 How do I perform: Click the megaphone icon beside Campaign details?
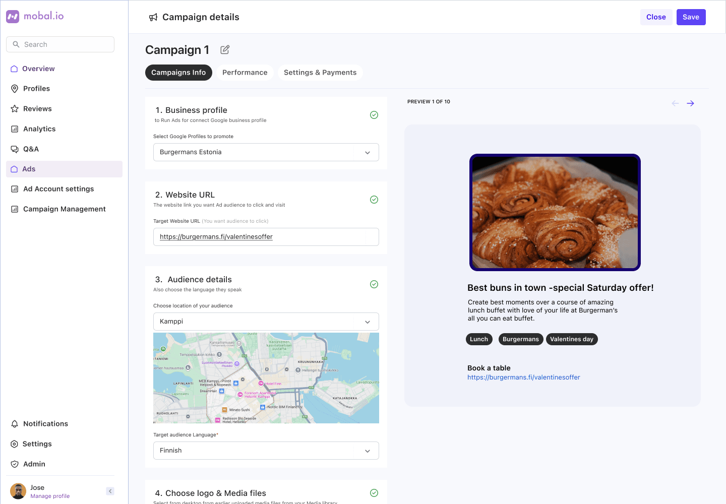153,18
